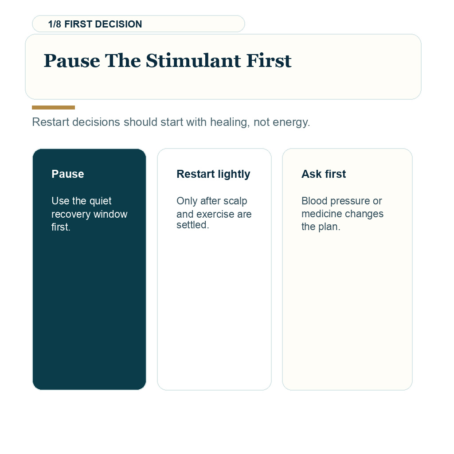
Task: Click the word Stimulant in the title
Action: click(193, 61)
